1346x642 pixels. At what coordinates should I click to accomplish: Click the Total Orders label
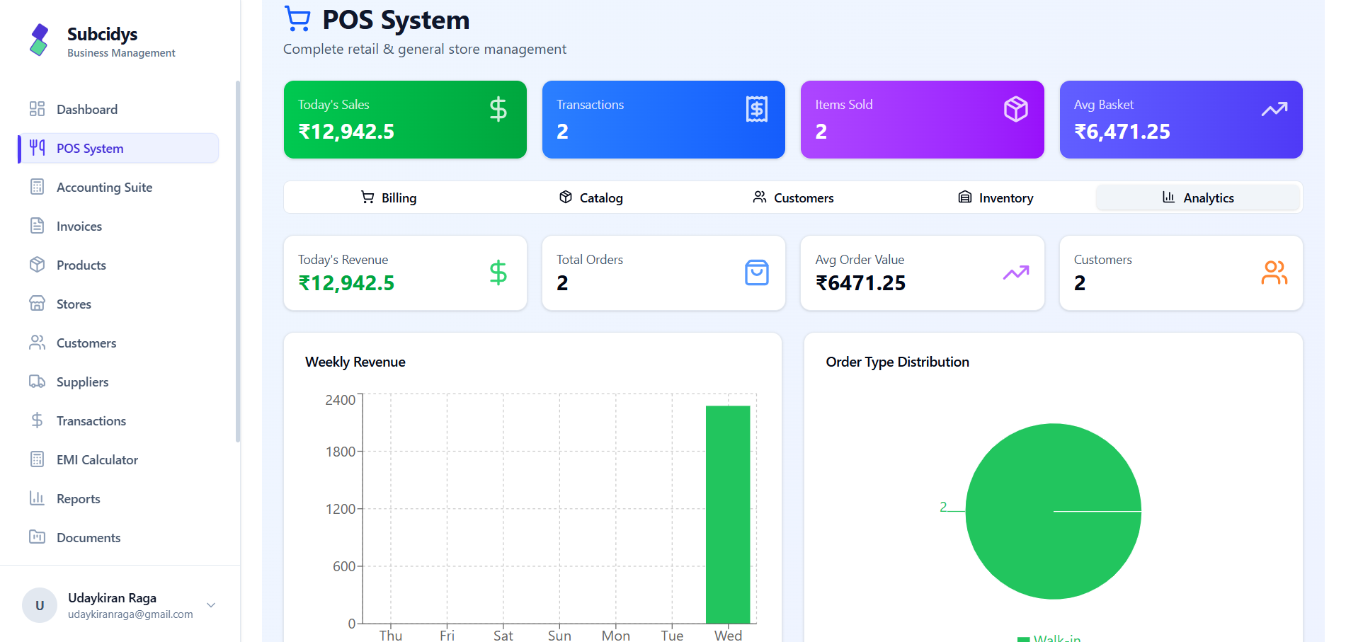(x=590, y=260)
